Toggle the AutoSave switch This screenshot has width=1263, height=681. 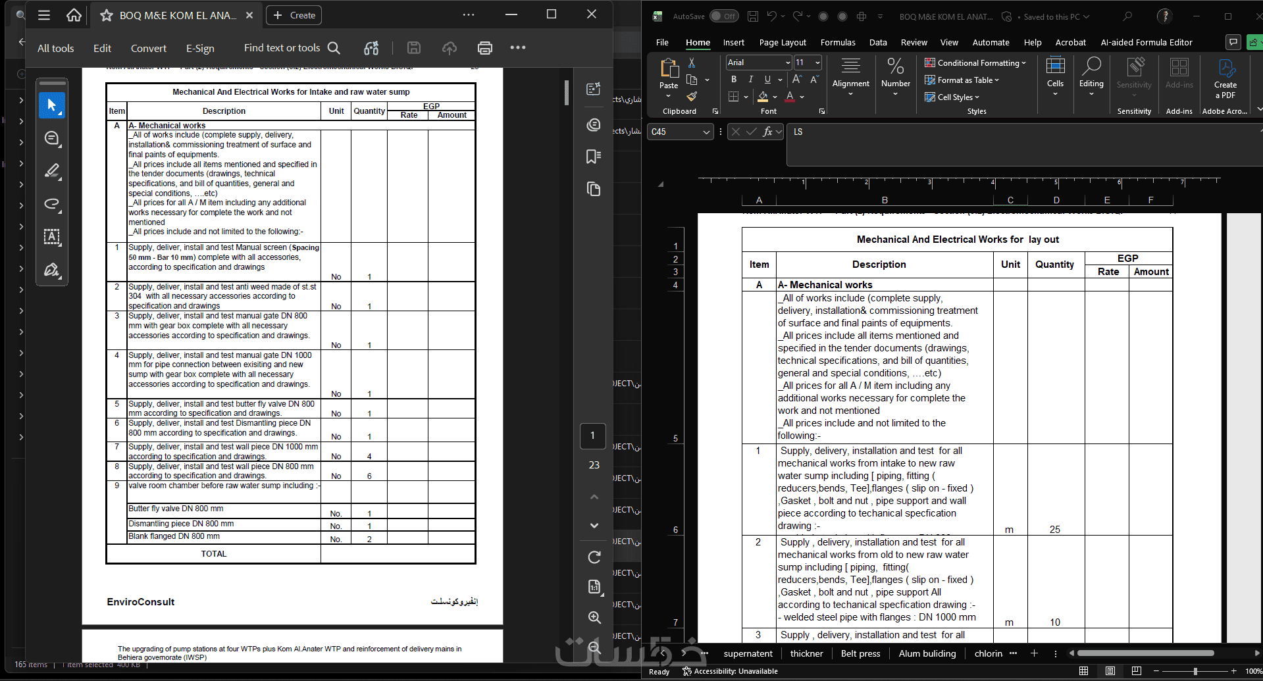click(724, 16)
